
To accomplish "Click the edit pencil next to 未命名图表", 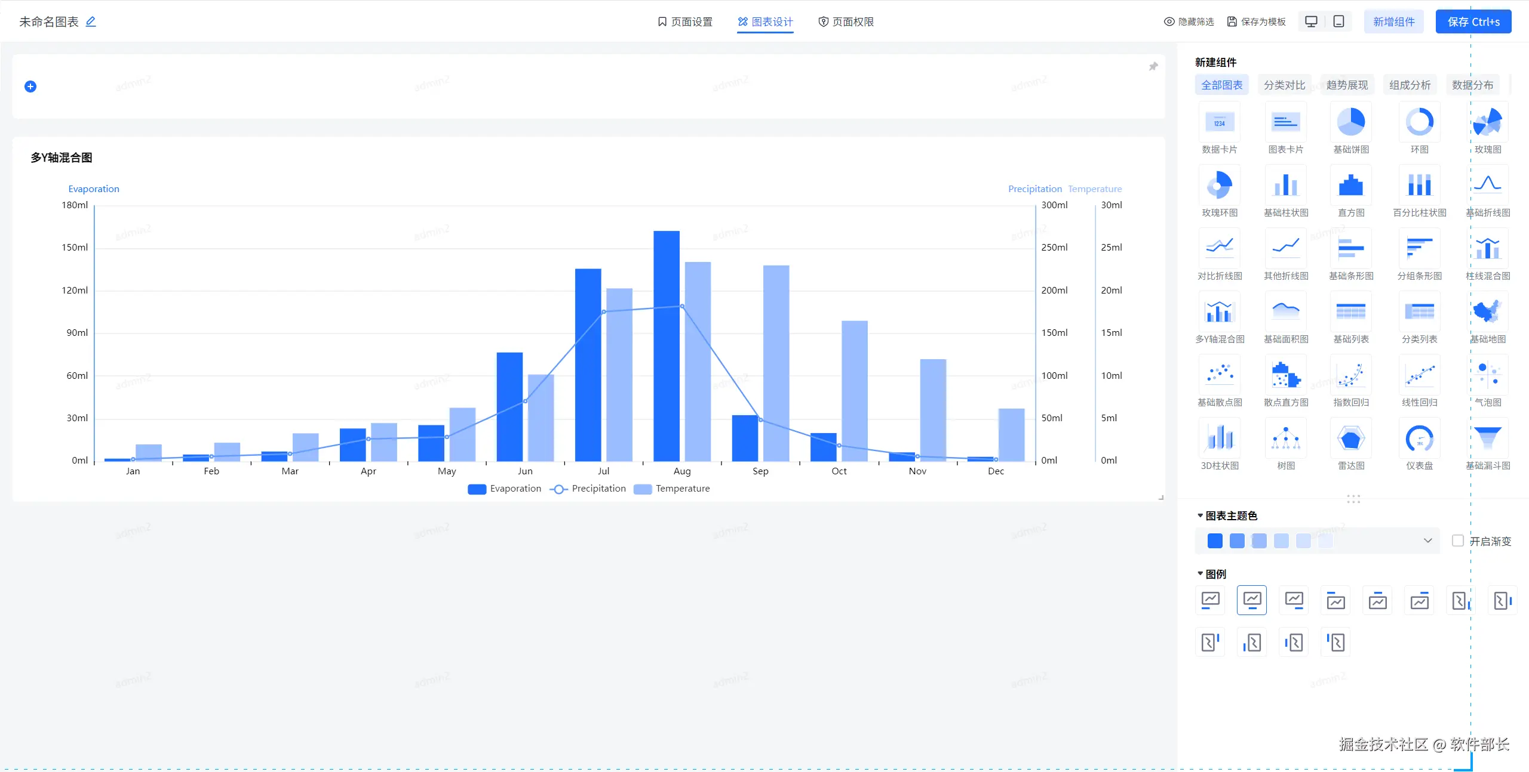I will (x=91, y=21).
